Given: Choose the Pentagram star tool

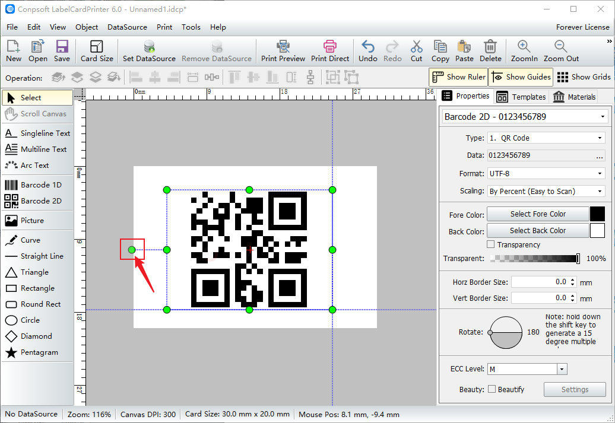Looking at the screenshot, I should 37,352.
